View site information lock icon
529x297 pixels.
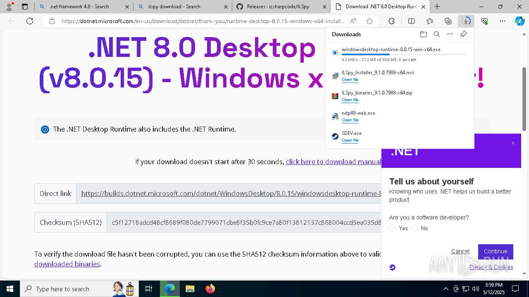pyautogui.click(x=52, y=21)
